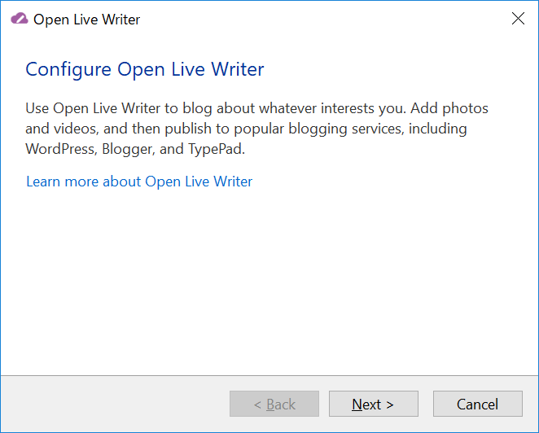Click the phrase popular blogging services in the text
This screenshot has width=539, height=433.
coord(318,129)
